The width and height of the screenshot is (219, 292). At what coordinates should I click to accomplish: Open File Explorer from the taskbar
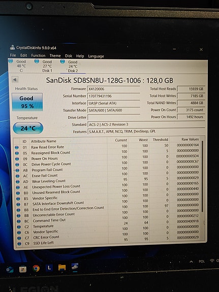click(x=62, y=268)
